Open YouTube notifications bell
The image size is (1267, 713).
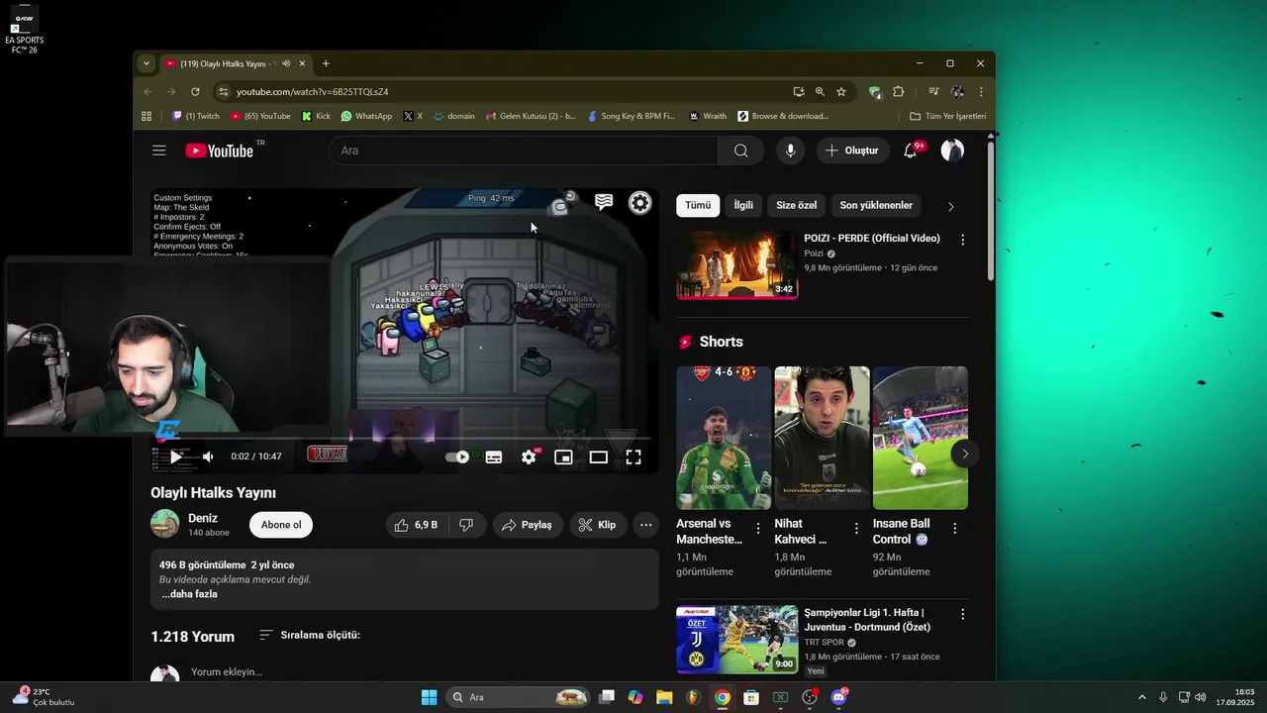(x=911, y=151)
